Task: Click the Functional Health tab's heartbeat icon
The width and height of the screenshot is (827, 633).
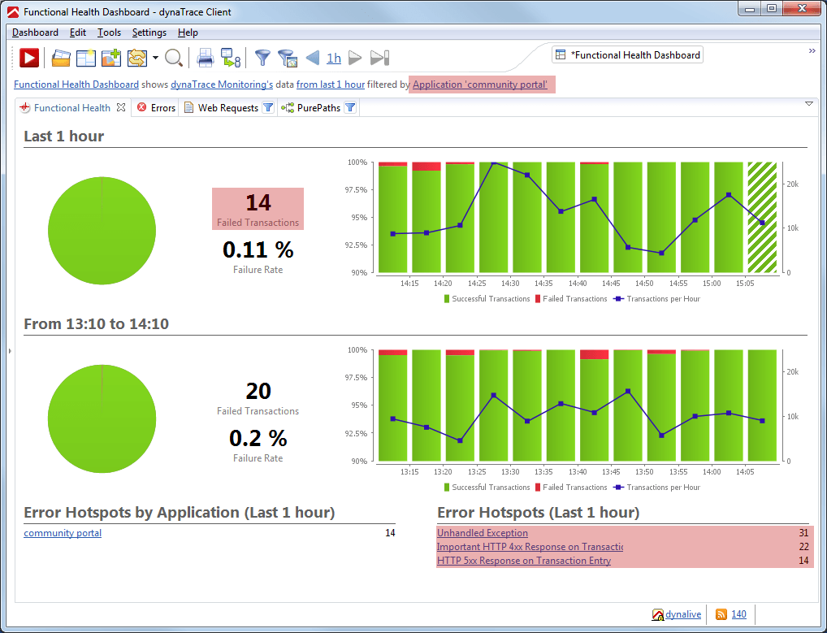Action: pos(25,107)
